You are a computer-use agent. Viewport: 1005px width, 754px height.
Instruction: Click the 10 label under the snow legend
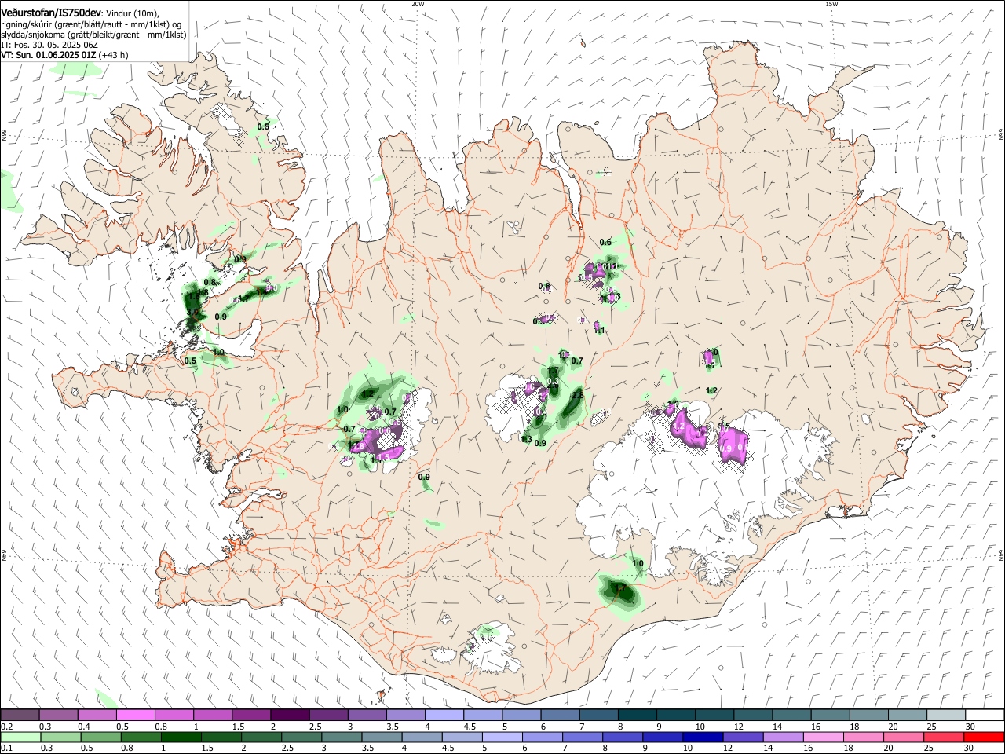click(x=700, y=727)
